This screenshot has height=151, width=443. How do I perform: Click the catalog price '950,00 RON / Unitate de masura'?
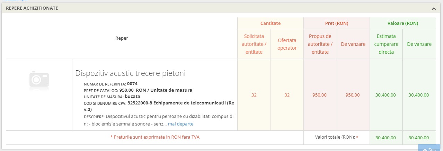click(x=156, y=90)
